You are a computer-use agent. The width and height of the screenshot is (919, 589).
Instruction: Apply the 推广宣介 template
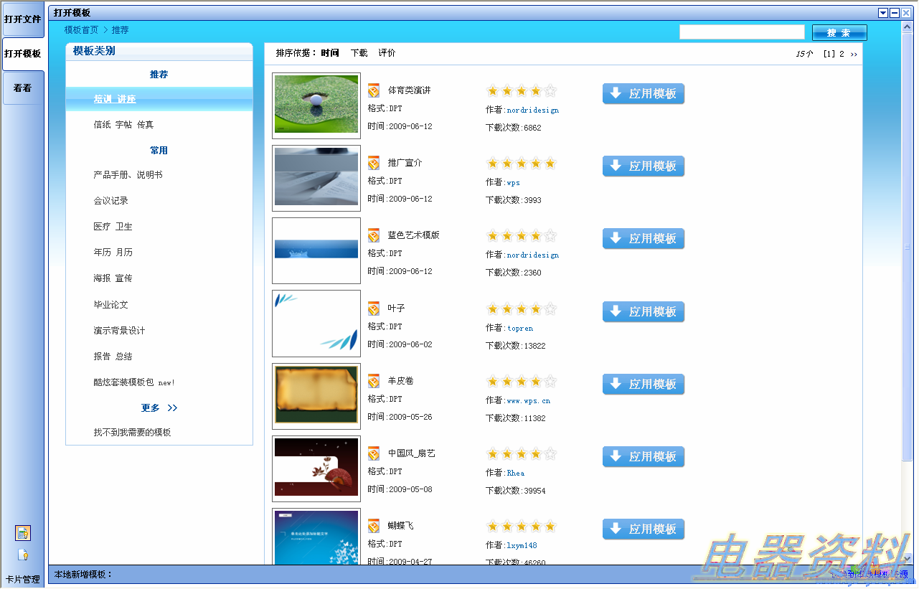644,166
